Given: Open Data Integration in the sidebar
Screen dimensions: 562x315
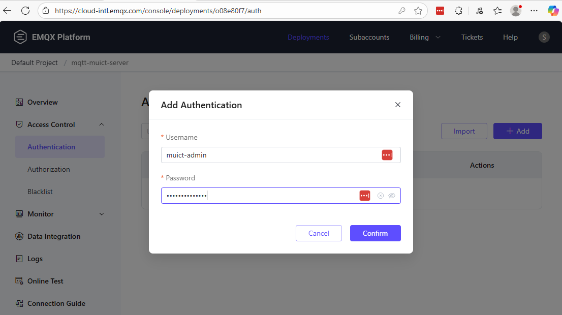Looking at the screenshot, I should [54, 236].
